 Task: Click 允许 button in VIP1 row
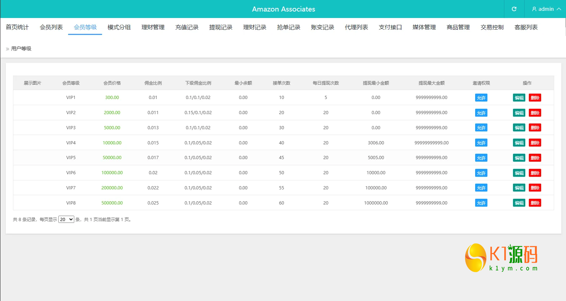pos(481,98)
